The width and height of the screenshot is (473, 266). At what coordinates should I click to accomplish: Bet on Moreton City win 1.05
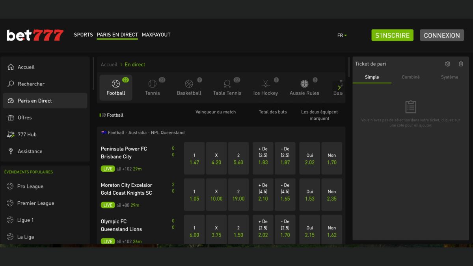click(x=194, y=195)
